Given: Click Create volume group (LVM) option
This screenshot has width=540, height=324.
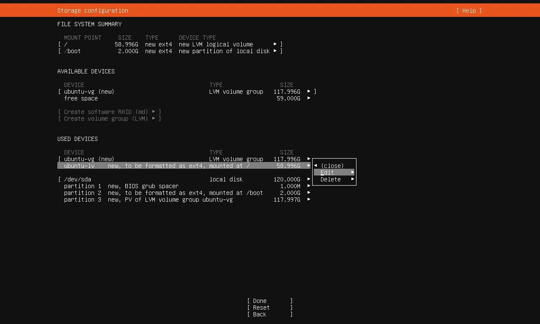Looking at the screenshot, I should point(110,119).
